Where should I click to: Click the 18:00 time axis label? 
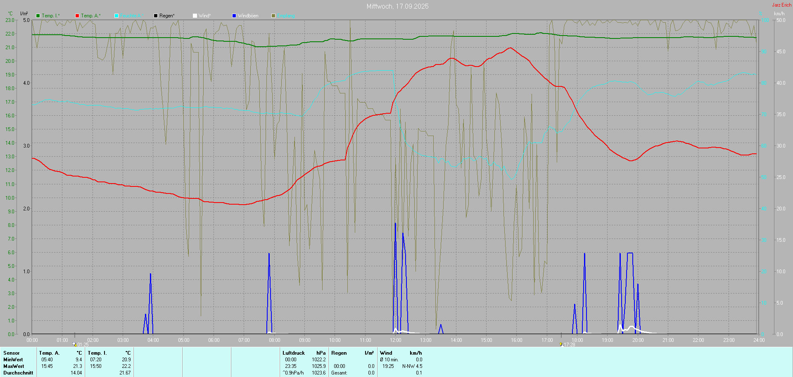(577, 340)
